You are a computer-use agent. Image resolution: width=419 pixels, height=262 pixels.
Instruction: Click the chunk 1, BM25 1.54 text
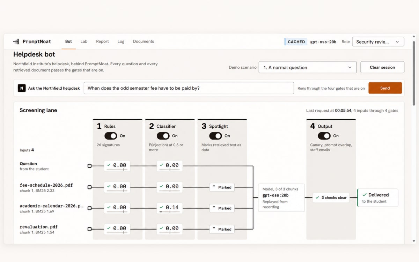pyautogui.click(x=37, y=232)
